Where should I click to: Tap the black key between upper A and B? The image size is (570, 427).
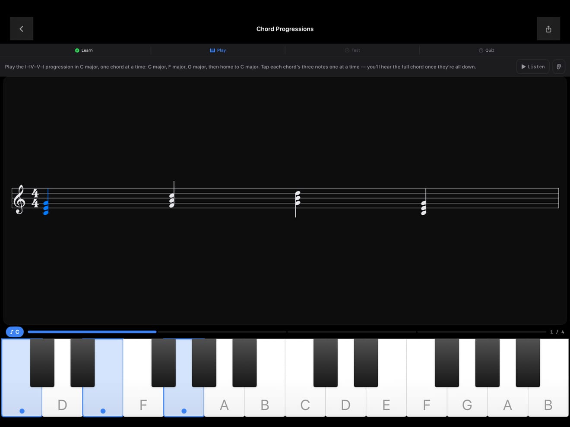tap(528, 363)
